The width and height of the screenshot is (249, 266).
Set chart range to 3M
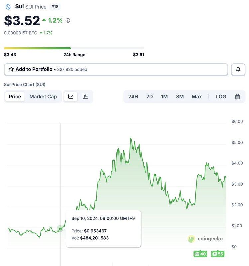click(180, 97)
